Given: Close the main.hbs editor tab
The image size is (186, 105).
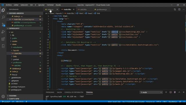Looking at the screenshot, I should pyautogui.click(x=74, y=9).
